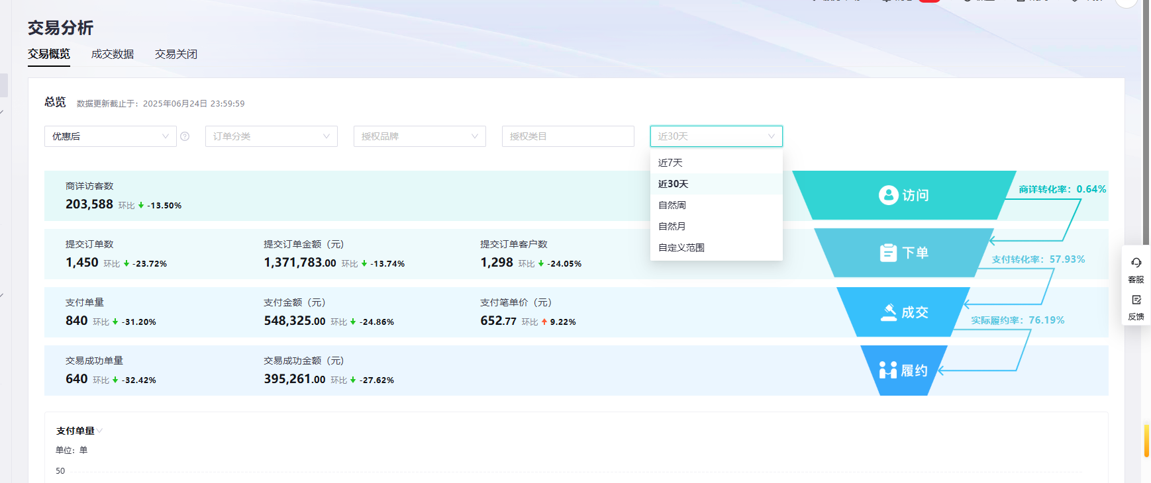Click the 客服 headset icon
This screenshot has width=1151, height=483.
tap(1136, 263)
